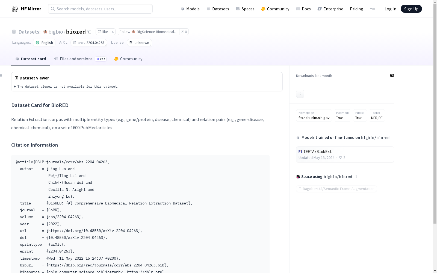
Task: Open the Pricing page link
Action: click(356, 9)
